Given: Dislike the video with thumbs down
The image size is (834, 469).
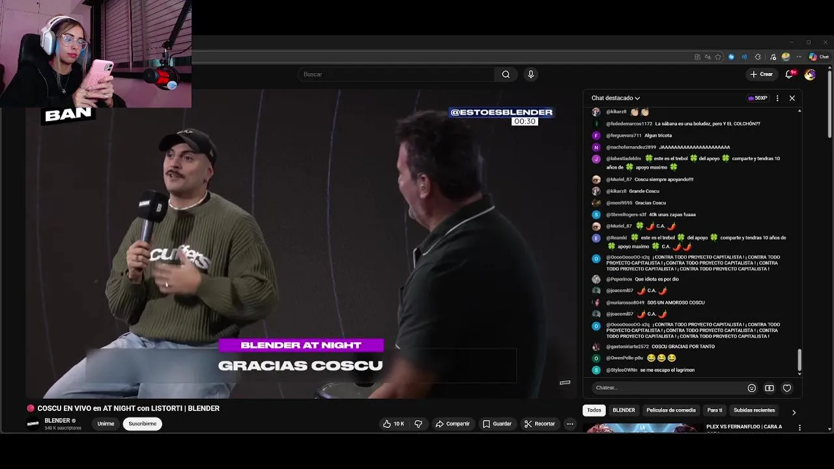Looking at the screenshot, I should [418, 424].
